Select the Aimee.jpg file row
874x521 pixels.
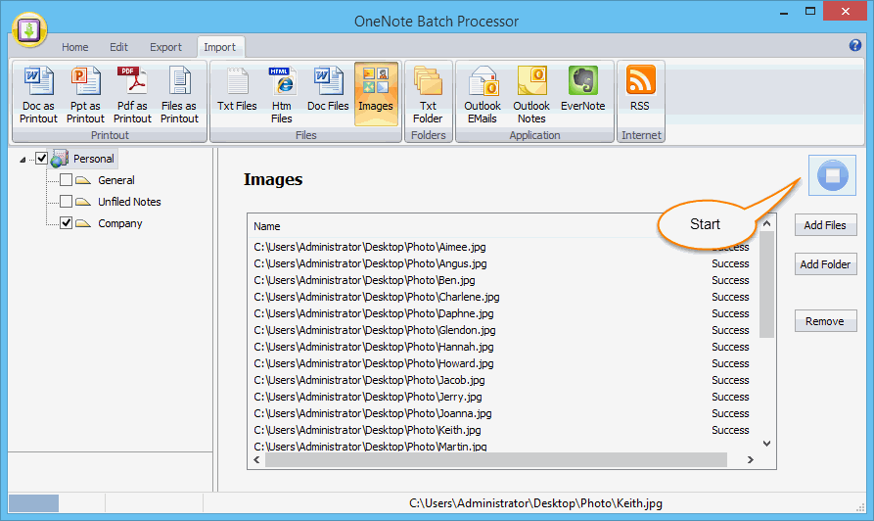tap(504, 247)
